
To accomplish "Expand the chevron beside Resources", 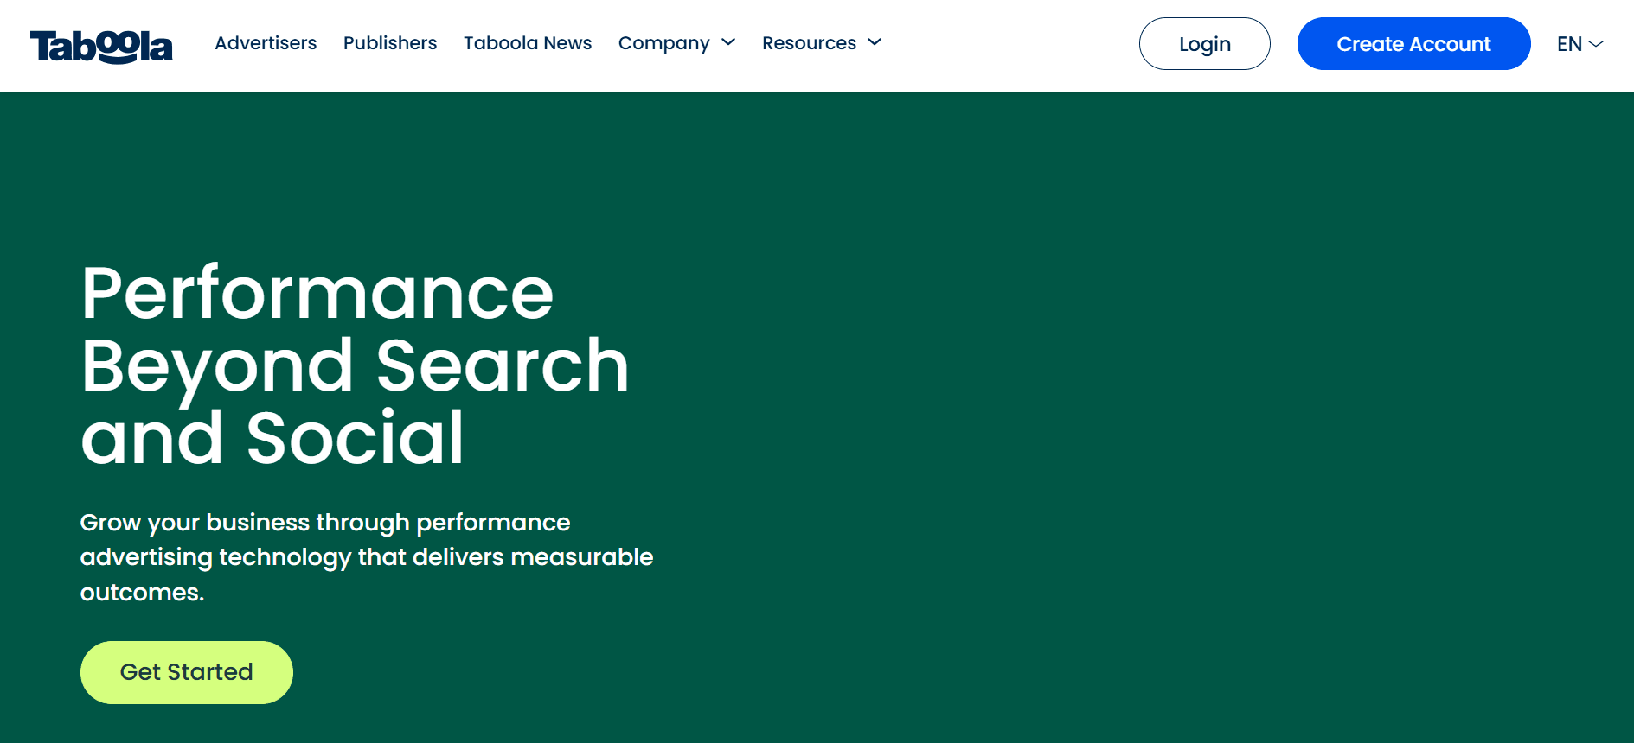I will tap(875, 42).
